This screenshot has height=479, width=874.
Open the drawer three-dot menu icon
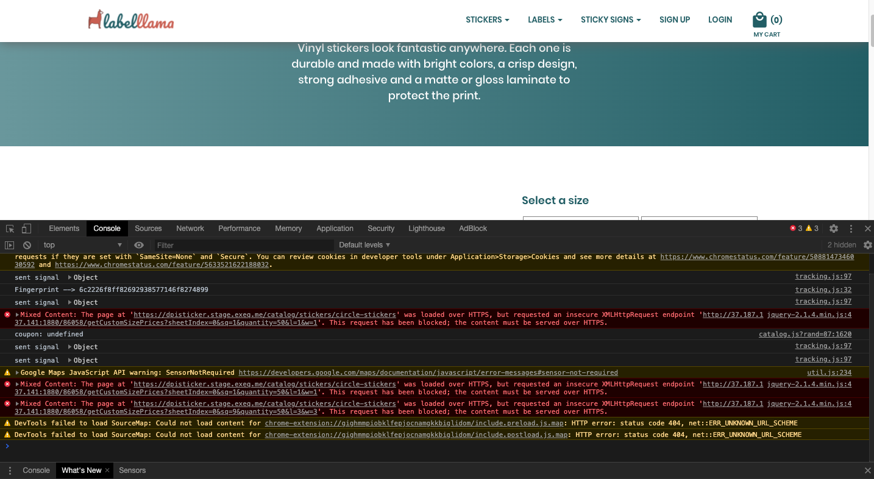[10, 470]
